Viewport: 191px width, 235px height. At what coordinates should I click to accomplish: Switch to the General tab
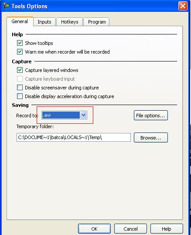pos(20,21)
